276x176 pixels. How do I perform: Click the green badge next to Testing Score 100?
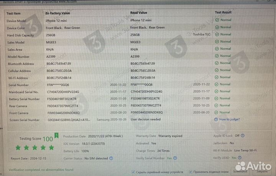(x=56, y=135)
